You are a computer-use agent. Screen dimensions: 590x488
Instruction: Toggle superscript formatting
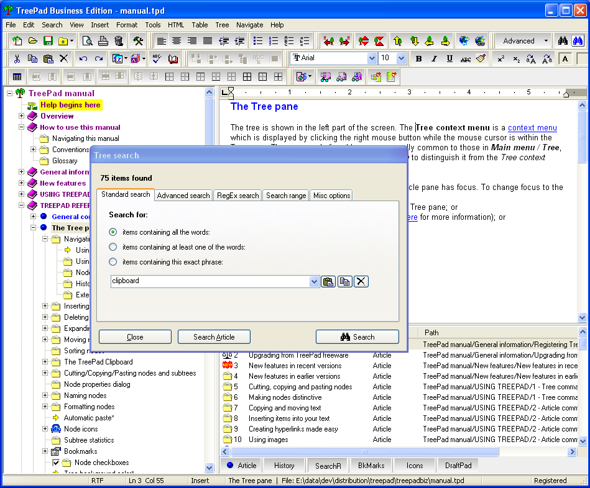coord(501,58)
